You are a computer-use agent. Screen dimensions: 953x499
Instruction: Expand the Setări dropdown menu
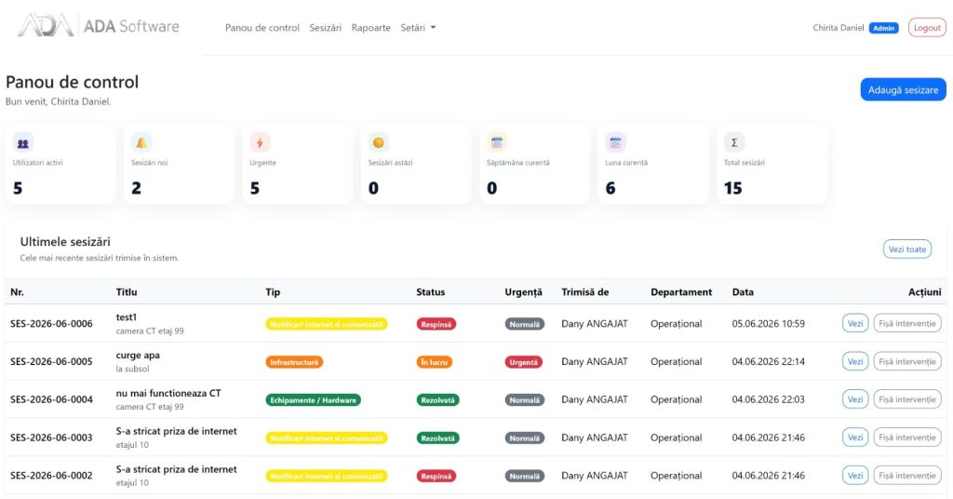click(418, 28)
